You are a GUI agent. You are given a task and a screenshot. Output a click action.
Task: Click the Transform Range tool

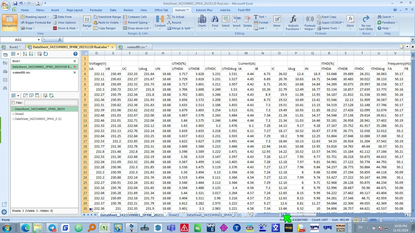pos(107,17)
